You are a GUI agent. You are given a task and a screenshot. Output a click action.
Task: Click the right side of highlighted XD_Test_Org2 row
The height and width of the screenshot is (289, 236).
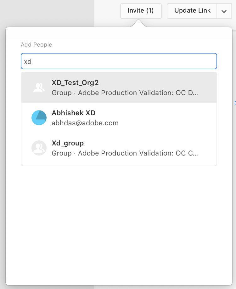coord(208,88)
